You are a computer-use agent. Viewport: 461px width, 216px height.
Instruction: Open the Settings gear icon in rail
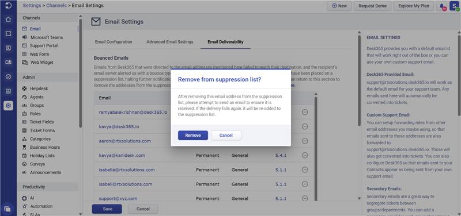8,106
